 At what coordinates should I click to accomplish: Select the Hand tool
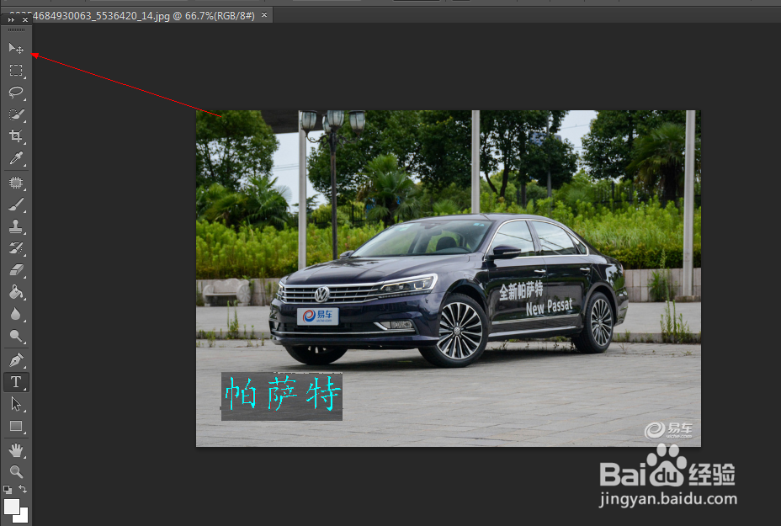point(16,450)
